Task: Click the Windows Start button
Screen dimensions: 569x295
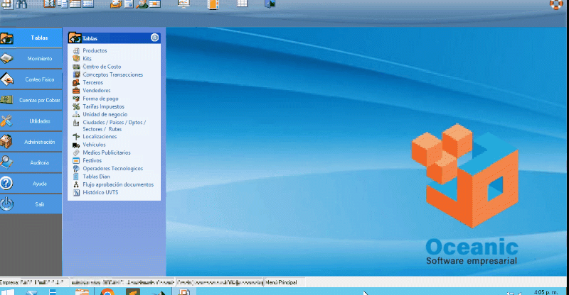Action: click(10, 291)
